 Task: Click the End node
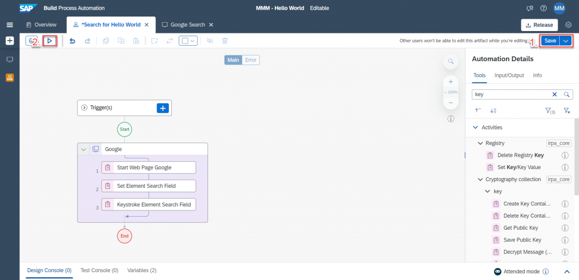point(124,236)
